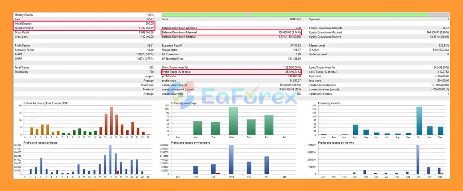Click the Profit Trades (% of total) label
463x191 pixels.
click(x=177, y=72)
